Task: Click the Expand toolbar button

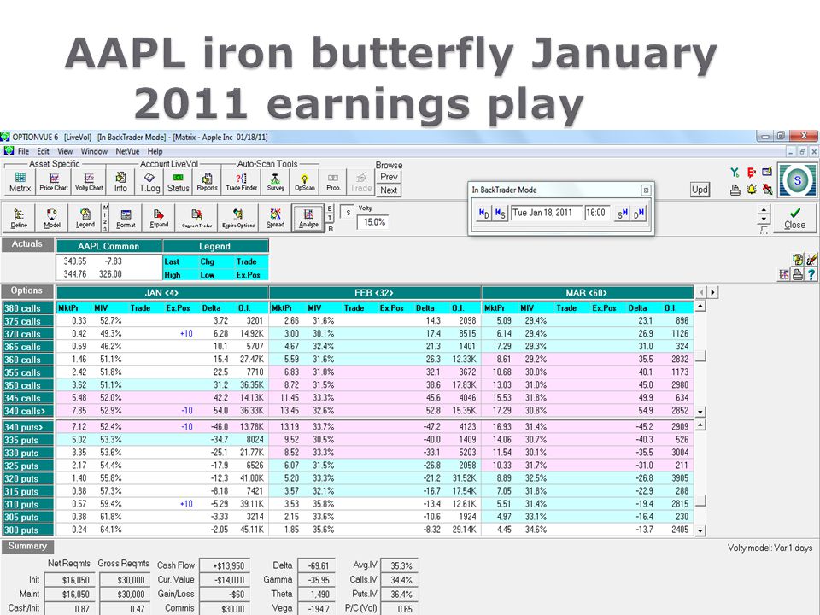Action: point(159,218)
